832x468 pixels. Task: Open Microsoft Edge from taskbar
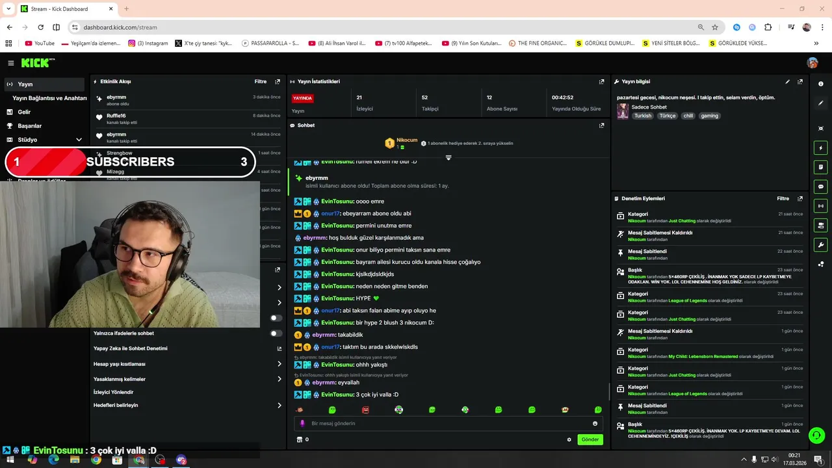click(53, 460)
